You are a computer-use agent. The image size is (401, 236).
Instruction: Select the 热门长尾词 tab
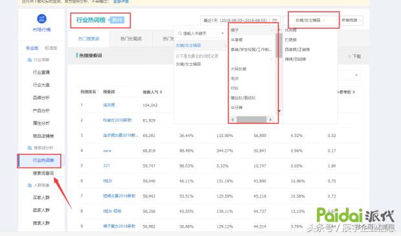pos(131,39)
